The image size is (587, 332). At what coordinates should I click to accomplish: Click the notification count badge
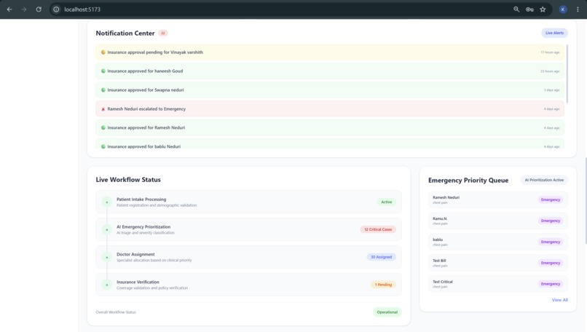(x=163, y=33)
